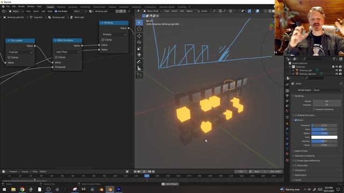Image resolution: width=344 pixels, height=193 pixels.
Task: Open the Render Engine dropdown
Action: pos(327,90)
